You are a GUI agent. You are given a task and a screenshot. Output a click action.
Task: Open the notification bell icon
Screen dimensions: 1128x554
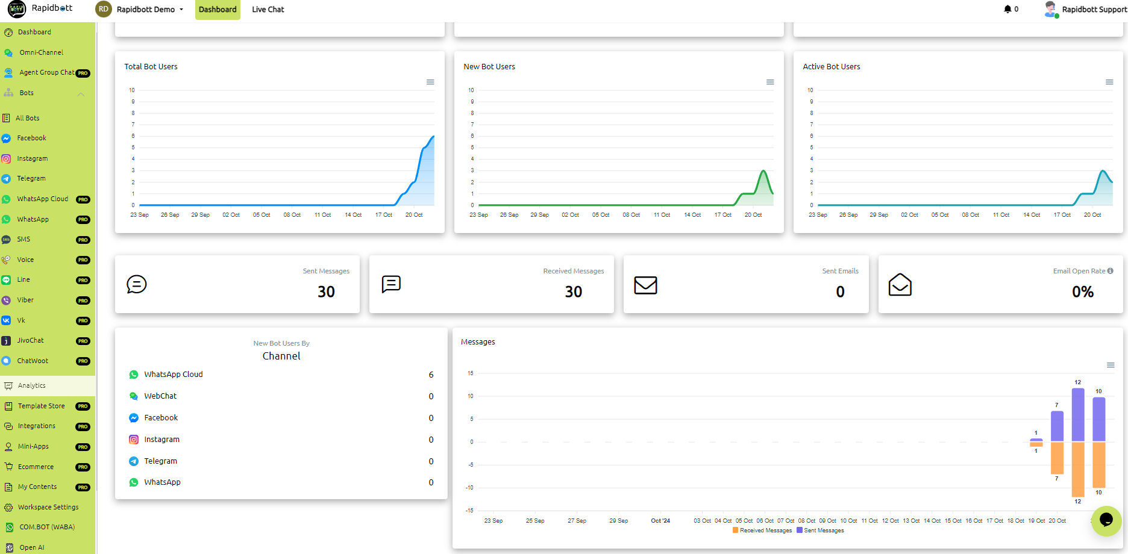[1007, 9]
